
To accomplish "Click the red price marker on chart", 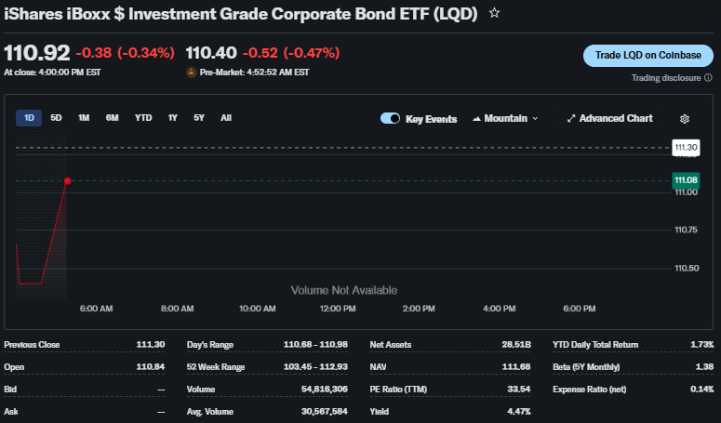I will (67, 180).
